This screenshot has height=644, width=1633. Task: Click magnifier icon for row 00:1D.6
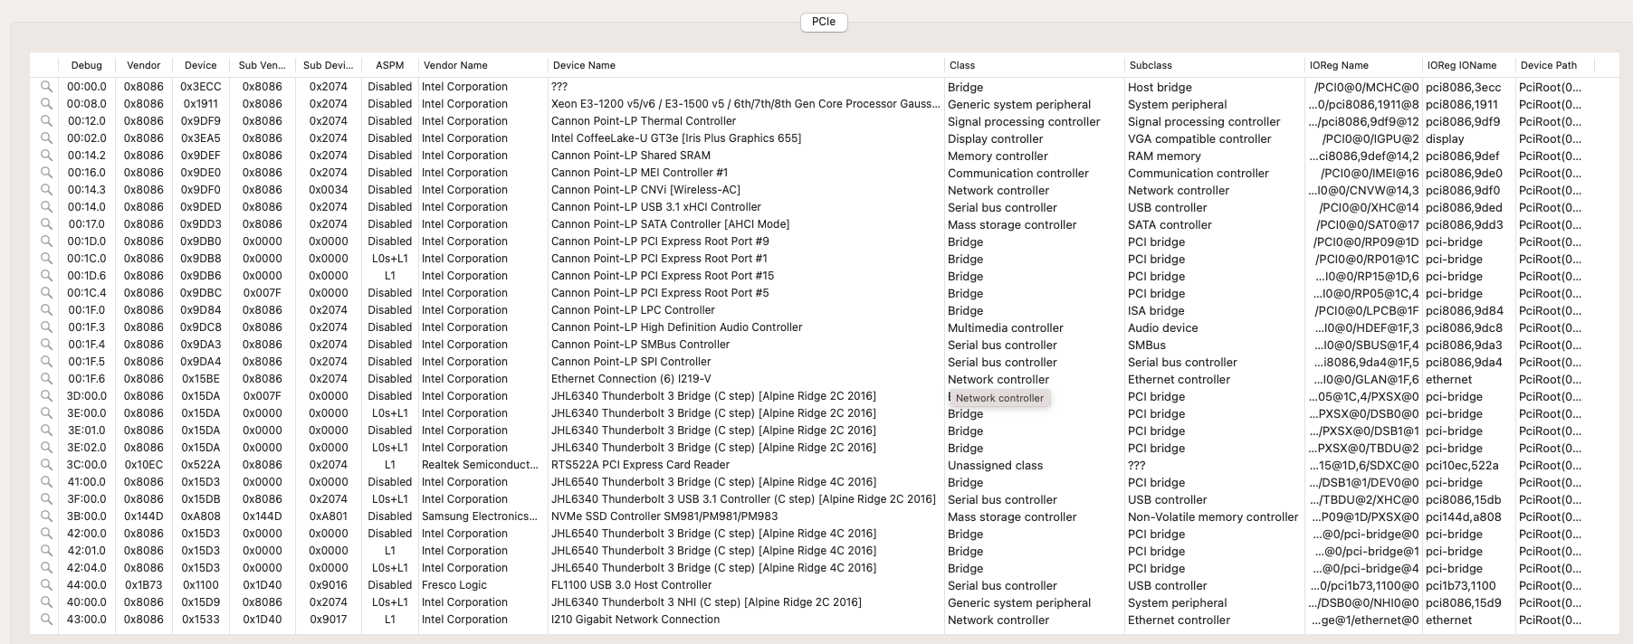coord(46,276)
